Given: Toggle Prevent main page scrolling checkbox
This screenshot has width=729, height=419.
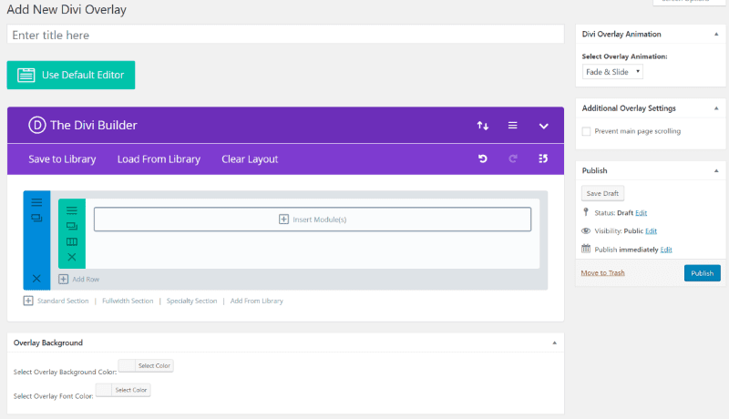Looking at the screenshot, I should pyautogui.click(x=586, y=131).
